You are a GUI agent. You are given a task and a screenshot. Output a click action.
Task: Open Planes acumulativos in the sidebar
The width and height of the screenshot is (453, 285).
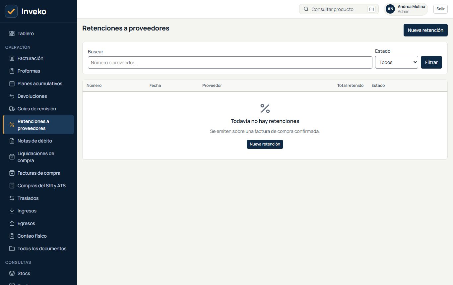point(38,84)
